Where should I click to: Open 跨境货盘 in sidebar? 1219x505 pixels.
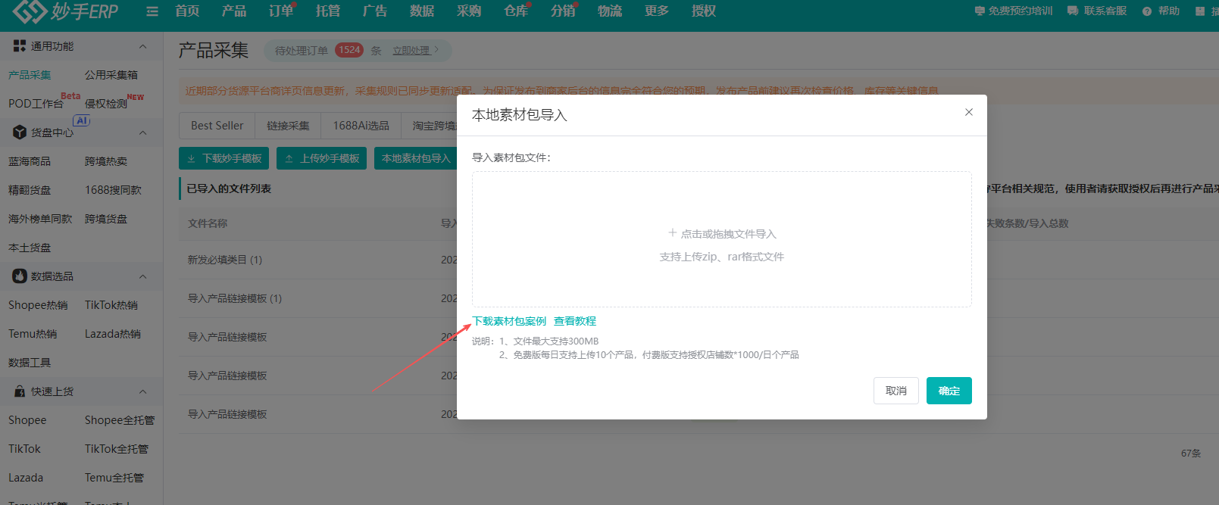(x=106, y=219)
